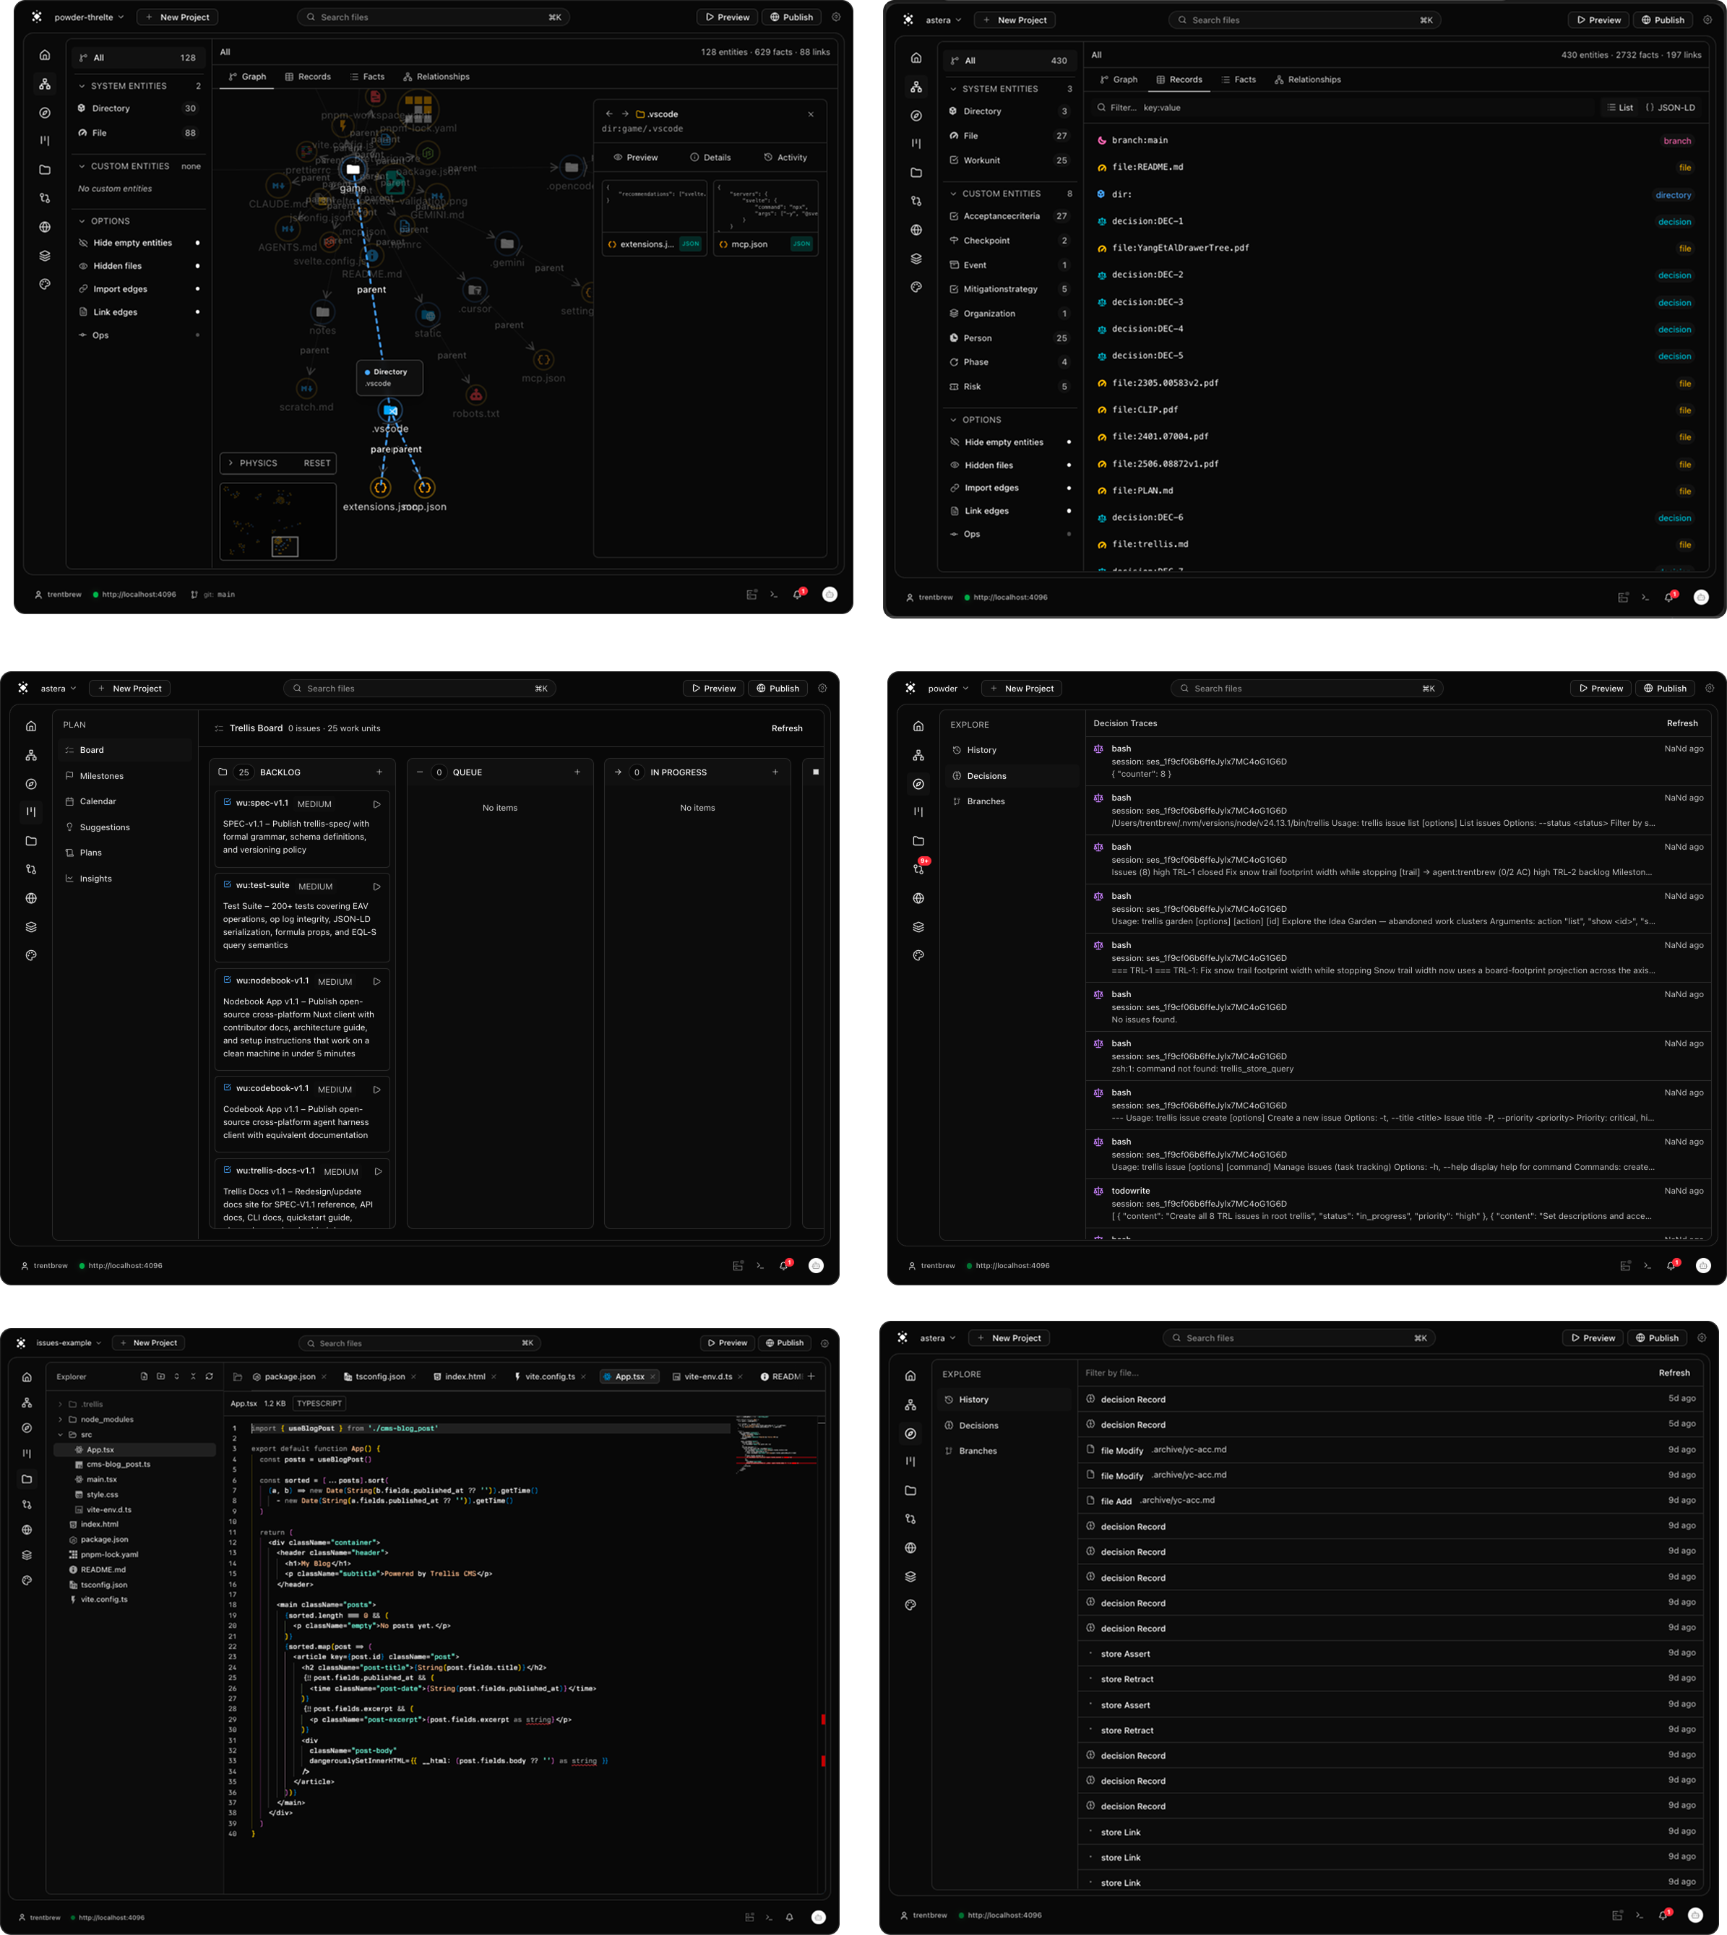Screen dimensions: 1727x1935
Task: Toggle Link edges in astera Records window
Action: tap(1012, 511)
